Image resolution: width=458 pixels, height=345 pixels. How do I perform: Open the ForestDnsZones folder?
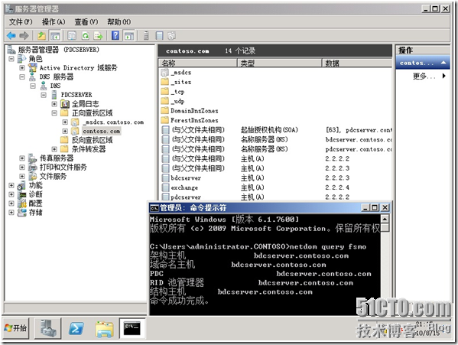tap(190, 120)
